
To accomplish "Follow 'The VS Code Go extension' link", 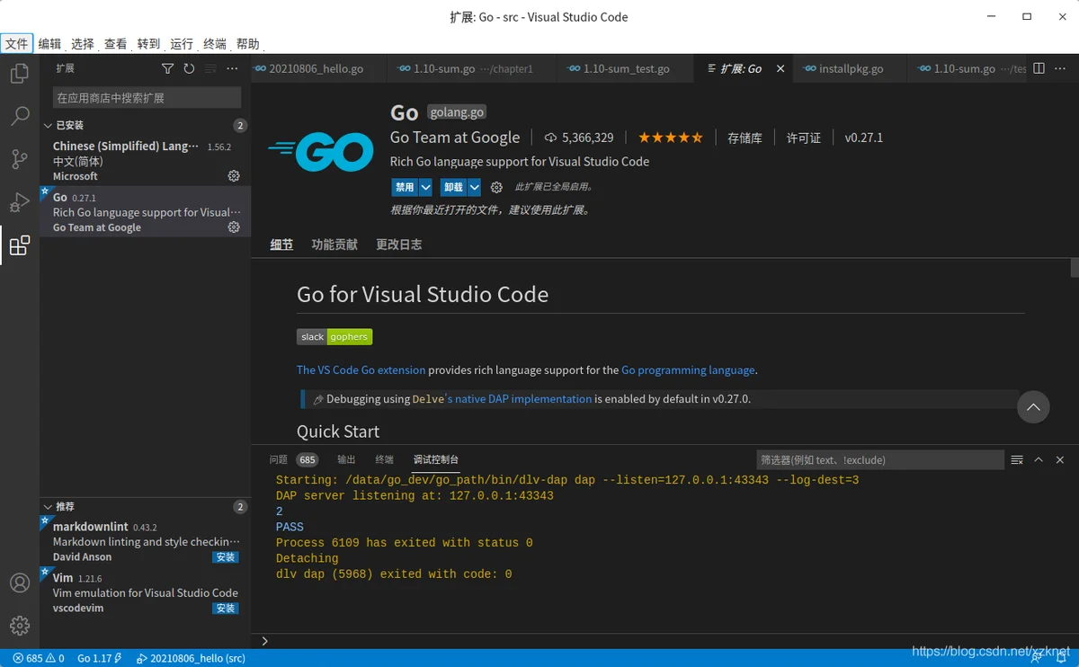I will tap(361, 369).
